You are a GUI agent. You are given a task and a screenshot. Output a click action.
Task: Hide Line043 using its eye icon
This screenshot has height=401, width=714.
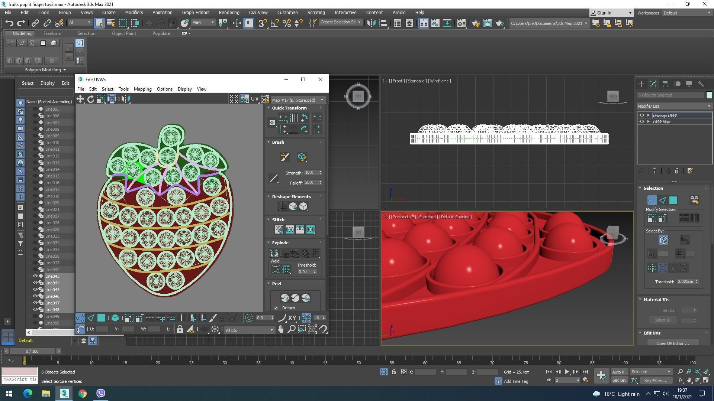(x=36, y=276)
